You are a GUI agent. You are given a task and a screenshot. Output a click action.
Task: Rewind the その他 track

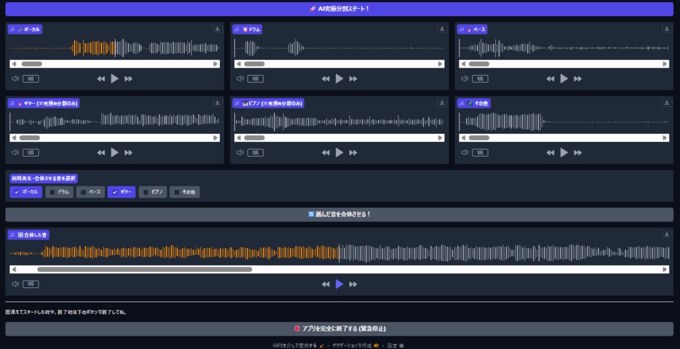(550, 153)
